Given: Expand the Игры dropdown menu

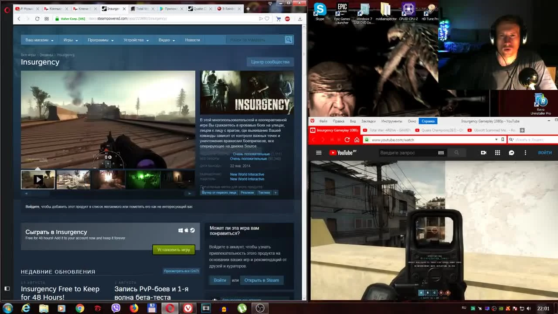Looking at the screenshot, I should [x=71, y=40].
